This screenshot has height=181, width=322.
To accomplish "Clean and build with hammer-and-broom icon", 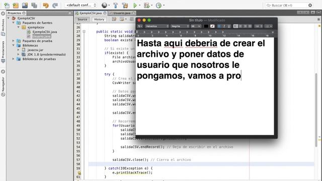I will 125,5.
